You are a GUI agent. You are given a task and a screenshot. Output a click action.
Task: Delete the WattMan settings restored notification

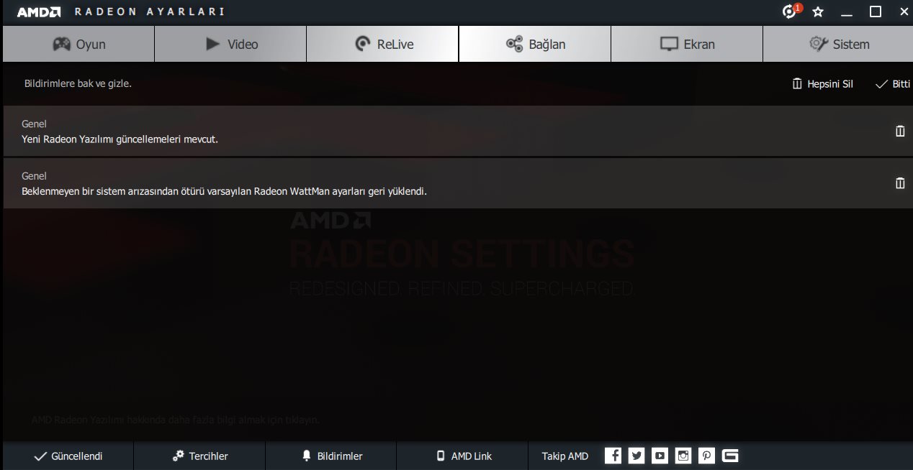click(x=899, y=183)
